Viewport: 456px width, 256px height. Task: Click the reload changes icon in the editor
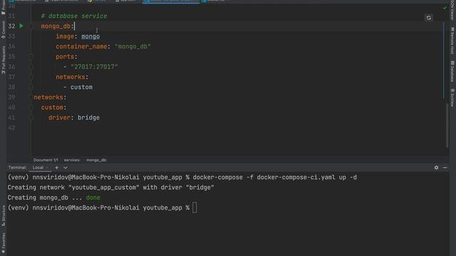pos(429,18)
